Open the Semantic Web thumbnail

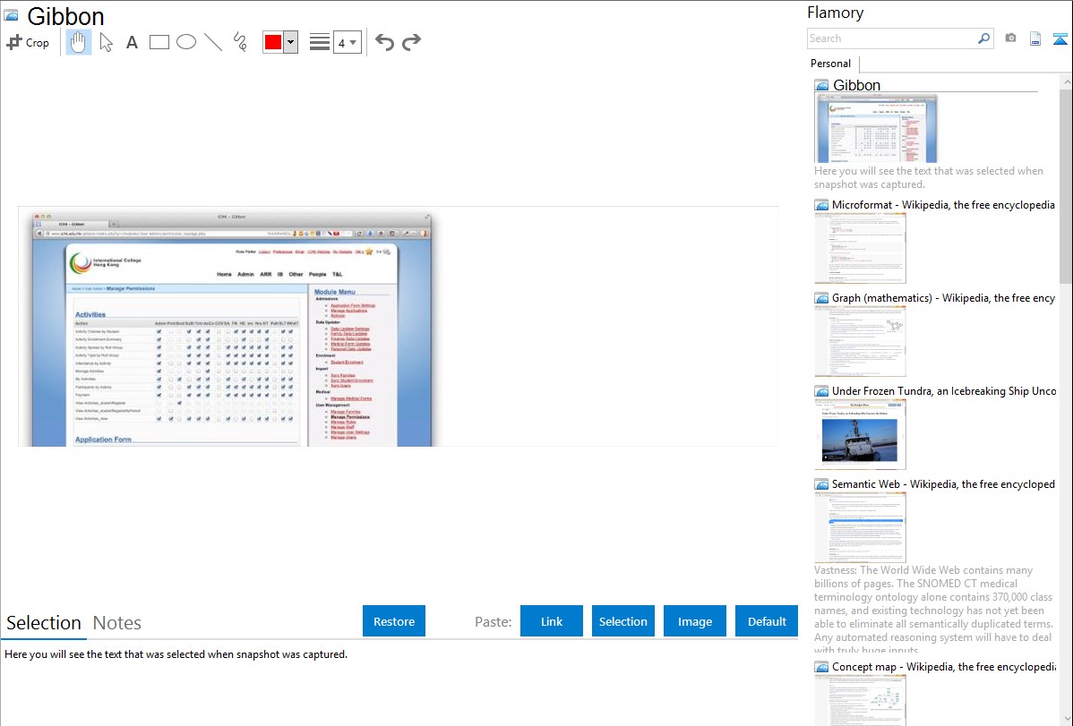click(x=860, y=527)
